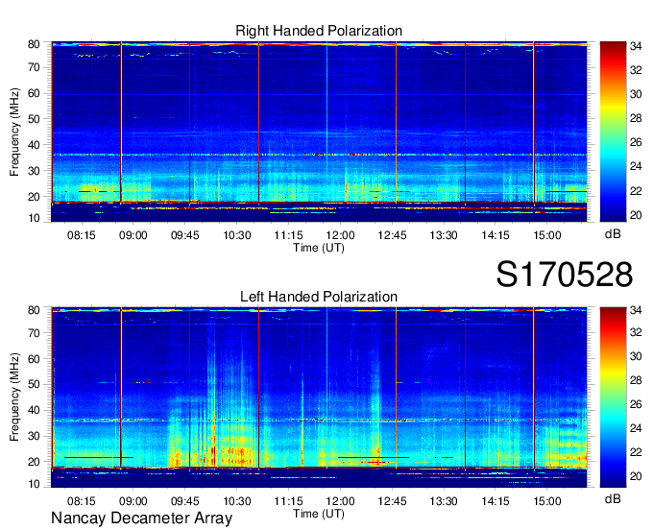The height and width of the screenshot is (530, 653).
Task: Click the 15:00 tick of Right Handed plot
Action: click(547, 235)
